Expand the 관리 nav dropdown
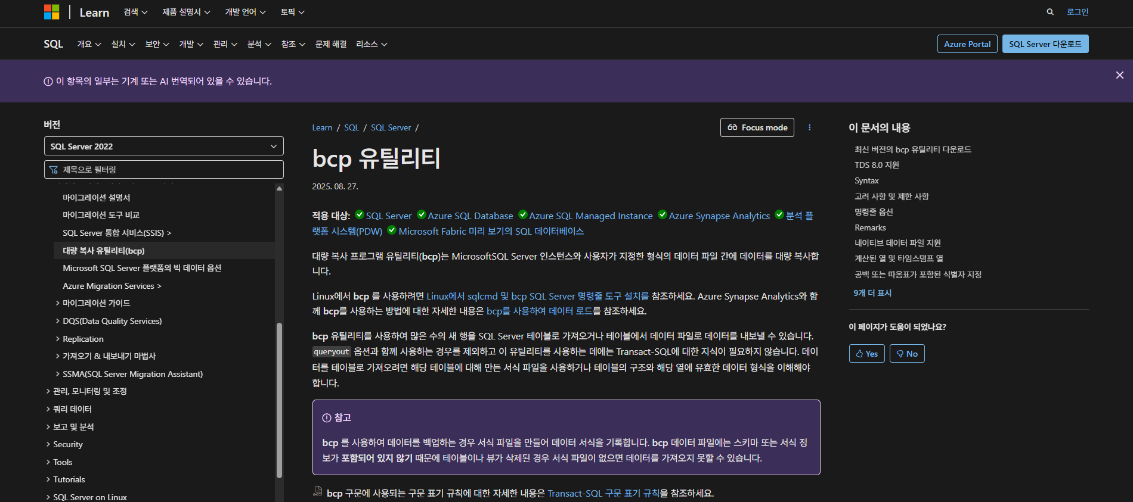This screenshot has width=1133, height=502. 225,44
